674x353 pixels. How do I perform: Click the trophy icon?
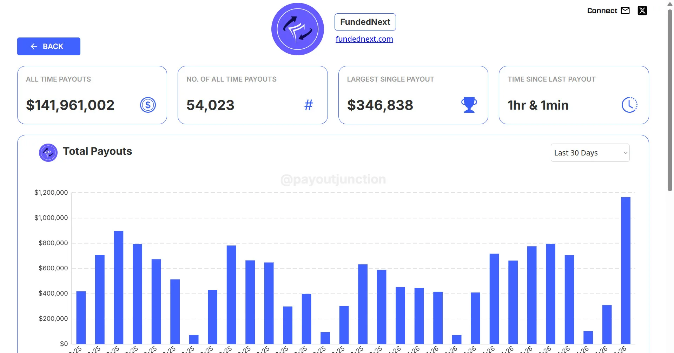[x=469, y=105]
